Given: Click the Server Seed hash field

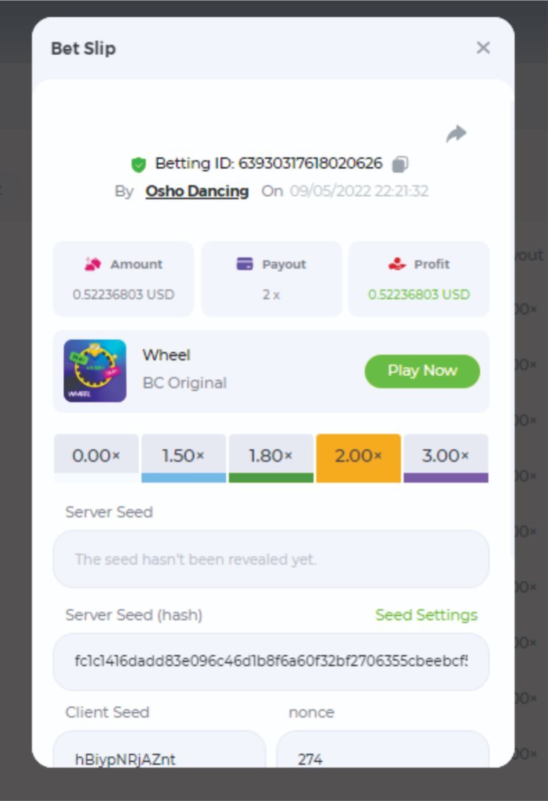Looking at the screenshot, I should (x=271, y=661).
